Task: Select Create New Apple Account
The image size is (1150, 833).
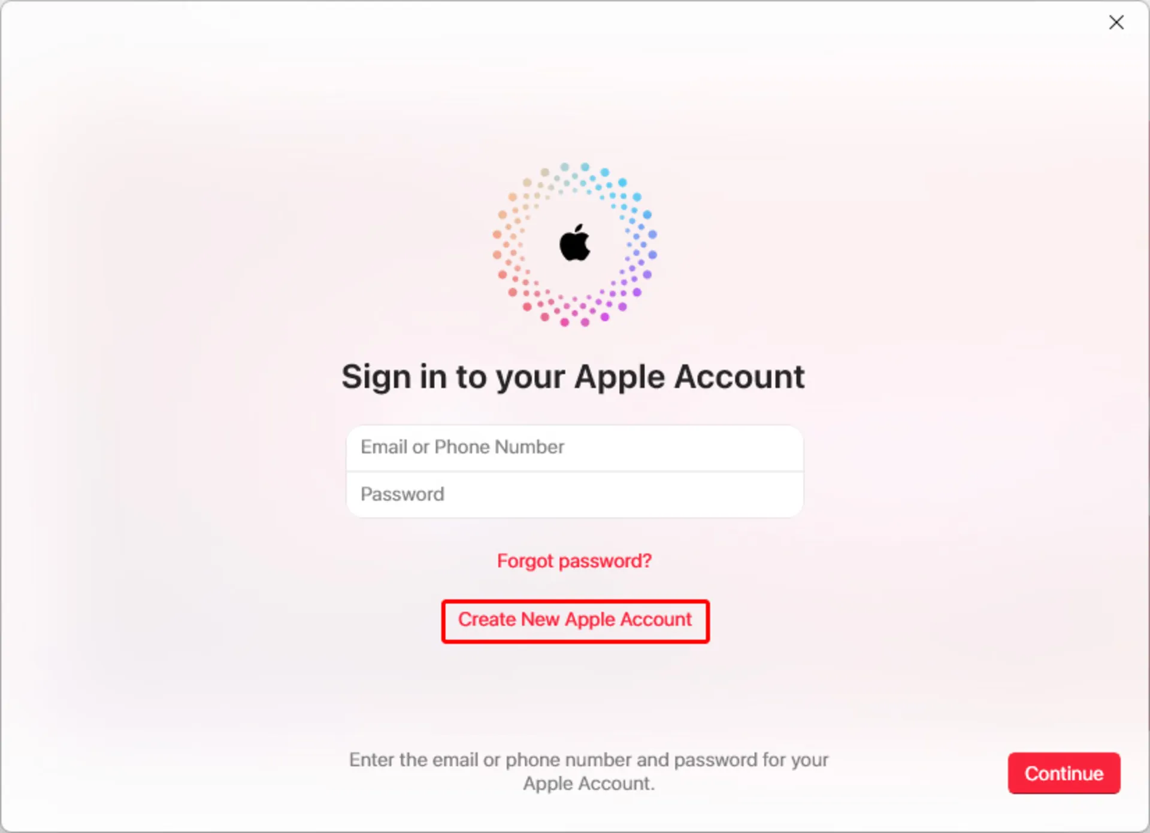Action: [x=575, y=620]
